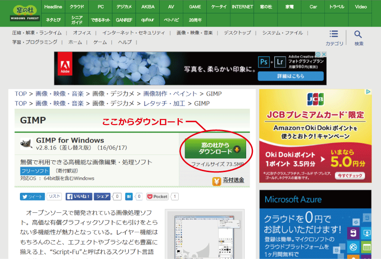This screenshot has height=259, width=381.
Task: Open the カテゴリ list icon
Action: 334,34
